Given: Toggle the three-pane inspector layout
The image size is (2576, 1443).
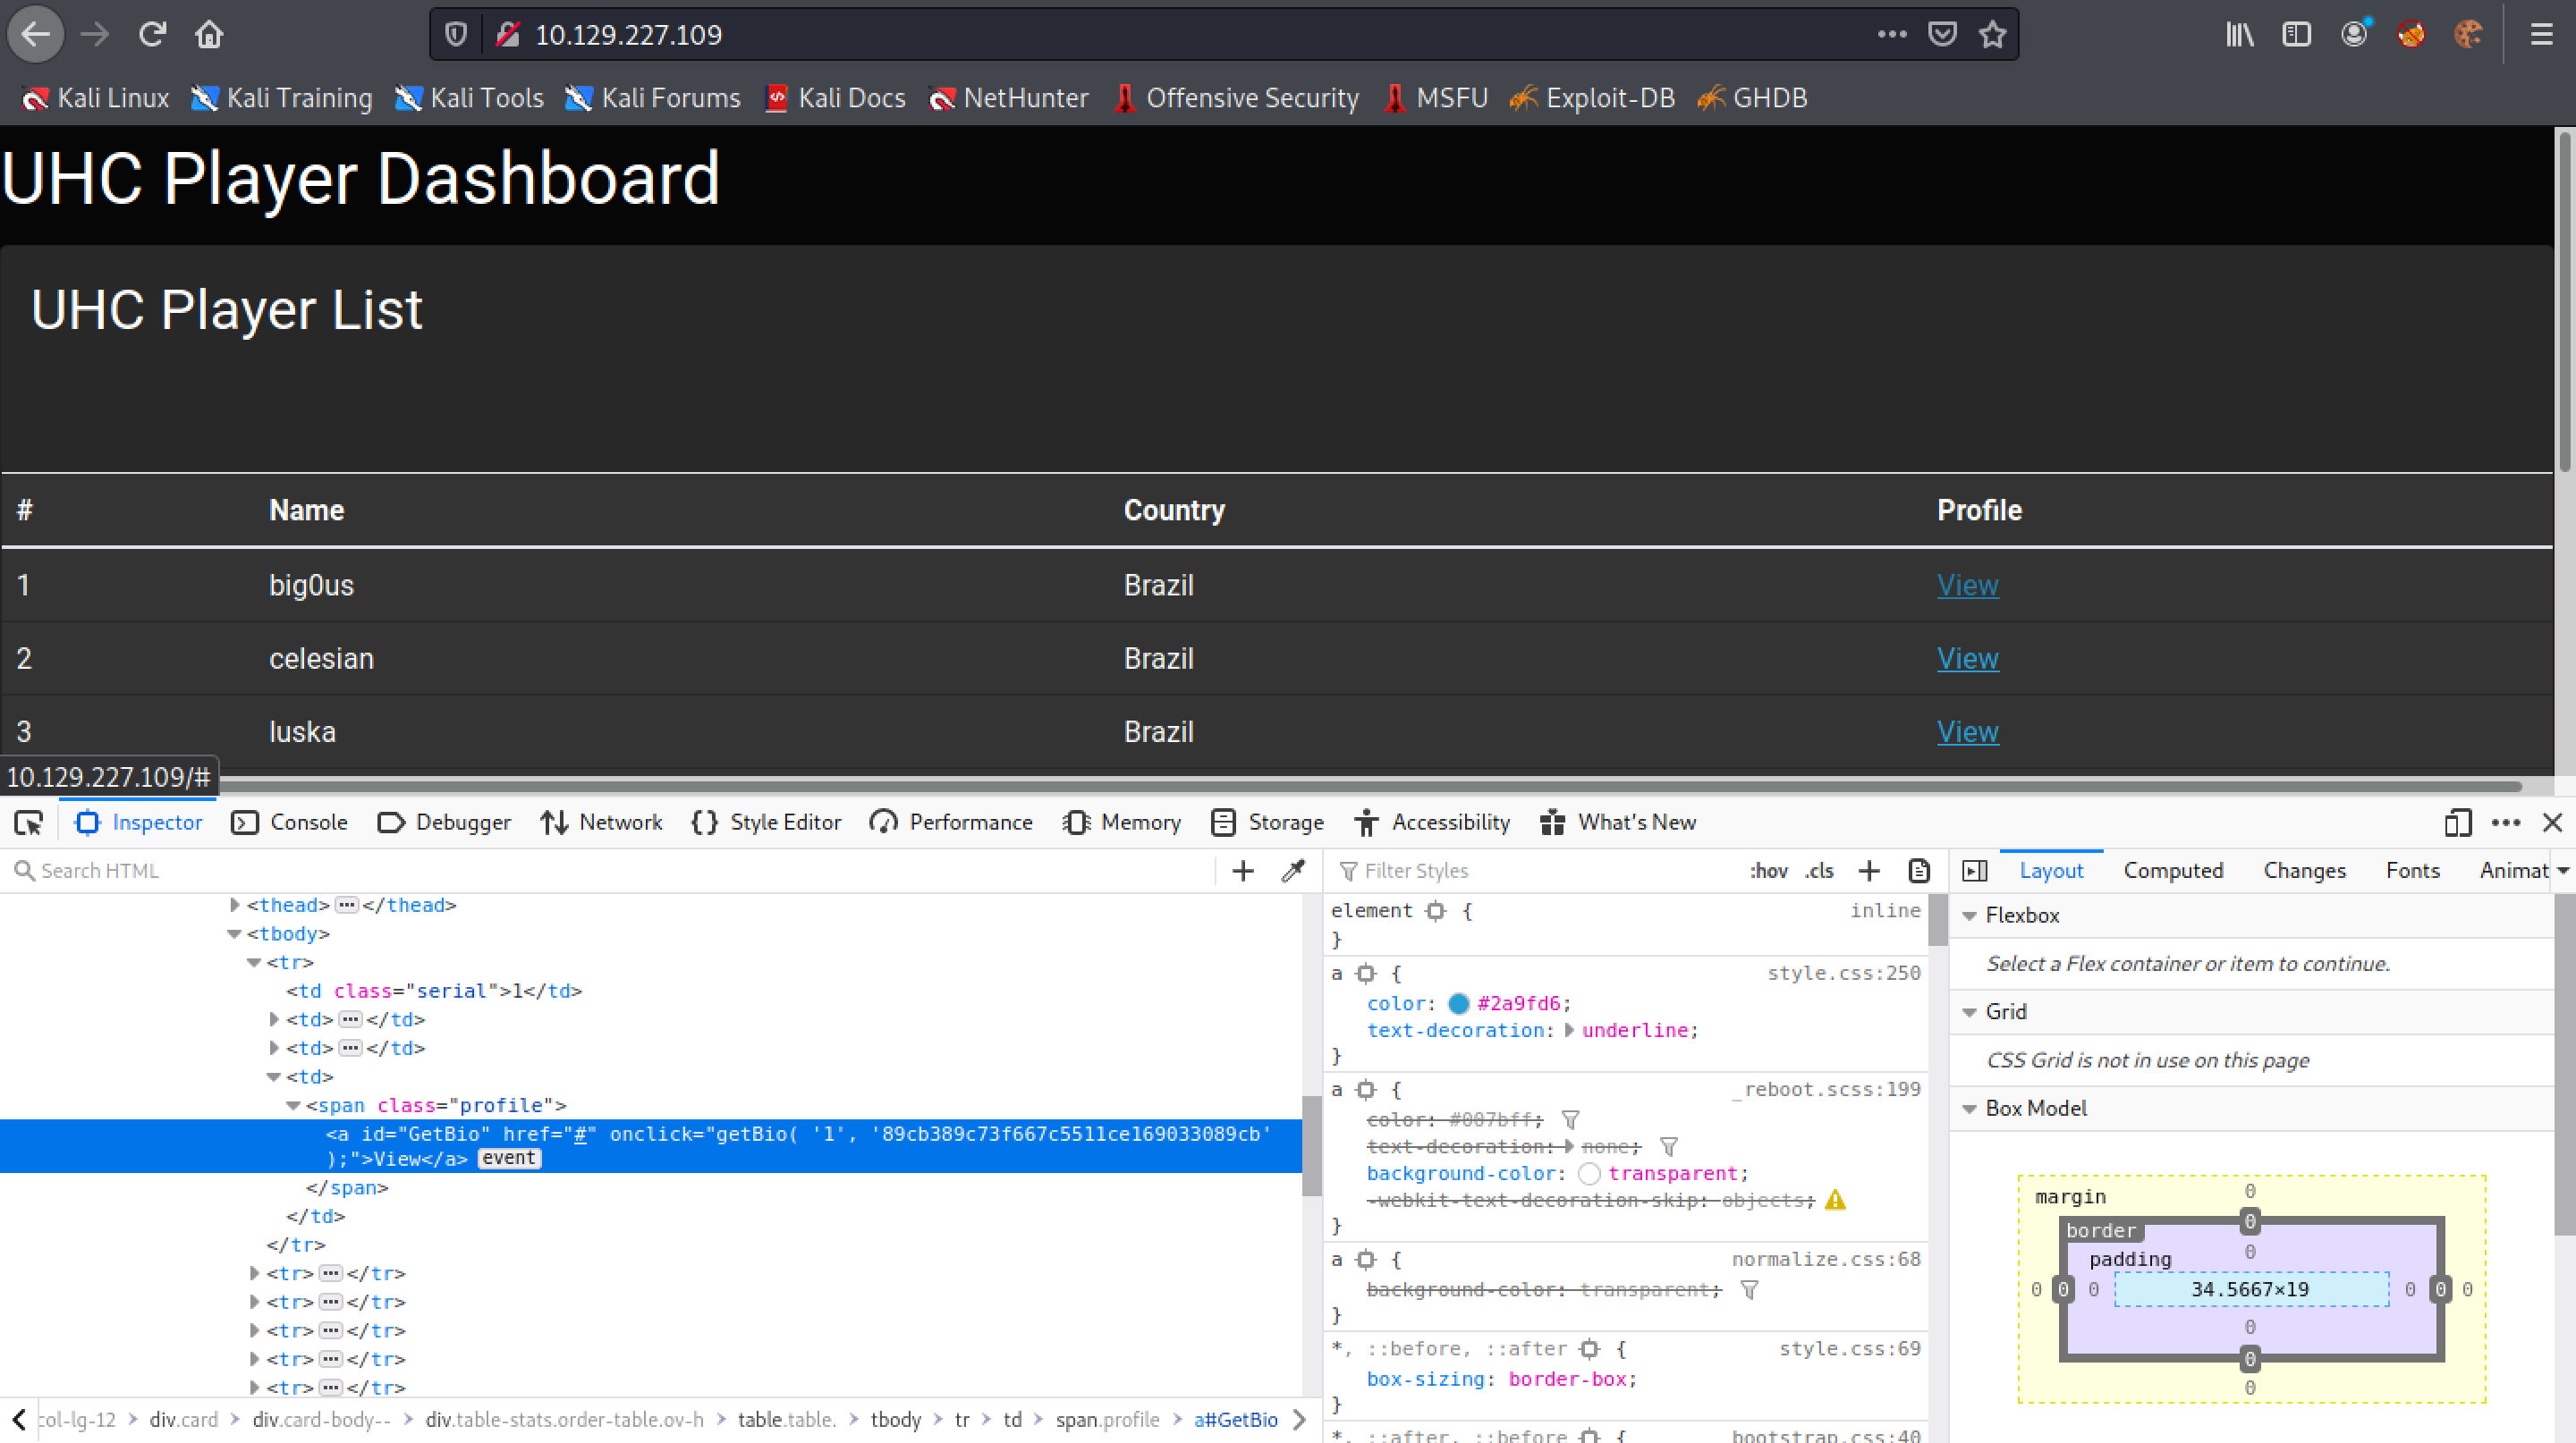Looking at the screenshot, I should (x=1975, y=872).
